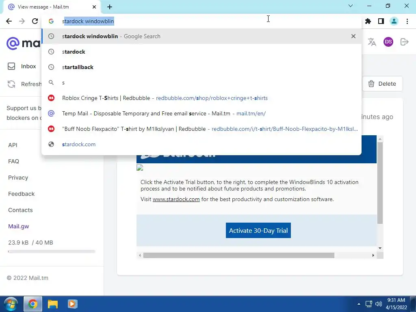
Task: Follow the www.stardock.com link in email
Action: tap(176, 199)
